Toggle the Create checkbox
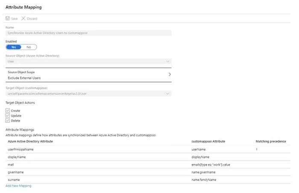 pos(8,111)
